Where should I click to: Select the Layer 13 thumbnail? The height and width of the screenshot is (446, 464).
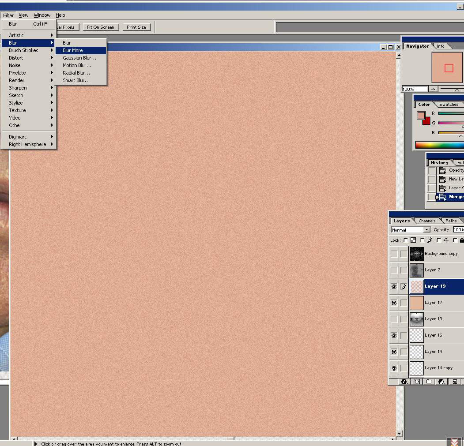[417, 319]
